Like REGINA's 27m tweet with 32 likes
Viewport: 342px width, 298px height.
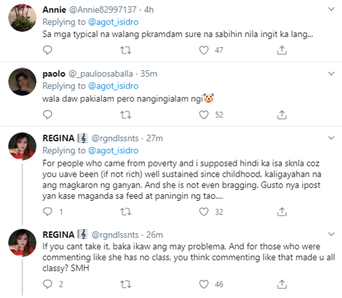[204, 212]
